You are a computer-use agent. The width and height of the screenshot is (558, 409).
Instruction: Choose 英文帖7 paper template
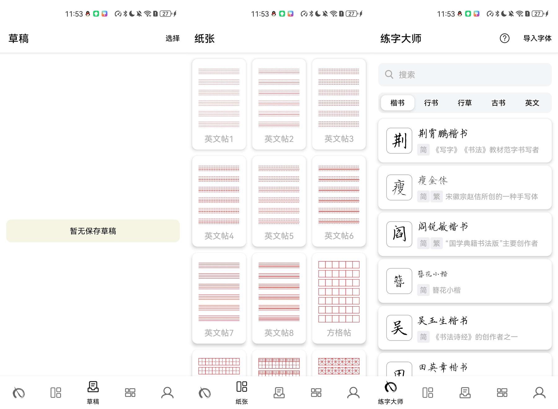[219, 298]
